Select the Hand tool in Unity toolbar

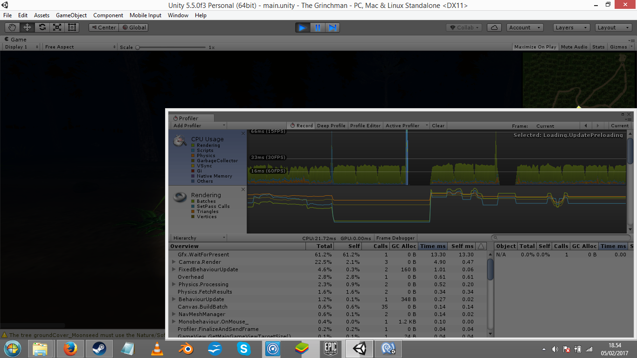[x=12, y=28]
